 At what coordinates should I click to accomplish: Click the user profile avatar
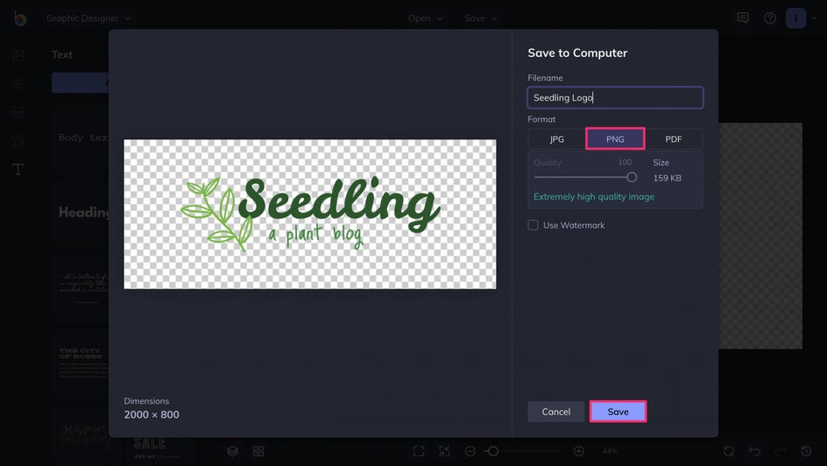click(795, 18)
